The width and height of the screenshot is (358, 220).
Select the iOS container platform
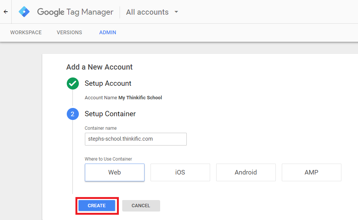pyautogui.click(x=180, y=172)
